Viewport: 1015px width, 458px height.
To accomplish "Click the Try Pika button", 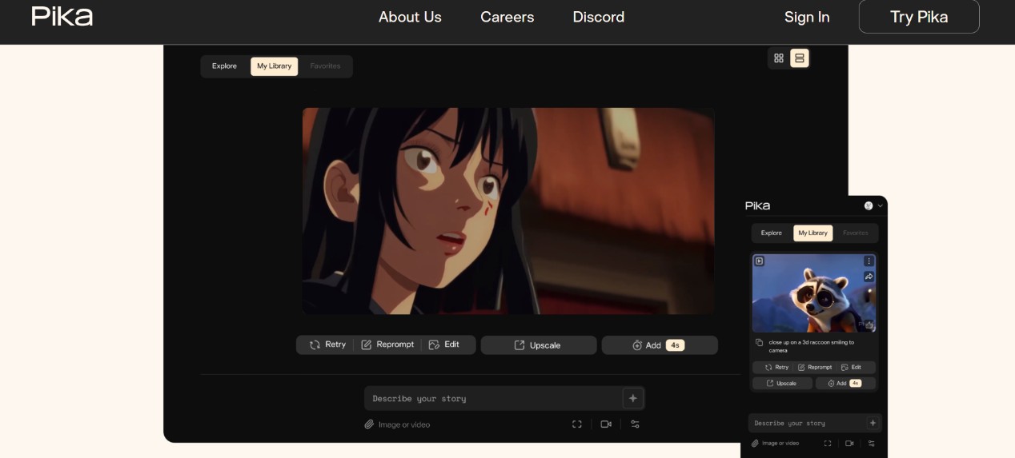I will 918,17.
